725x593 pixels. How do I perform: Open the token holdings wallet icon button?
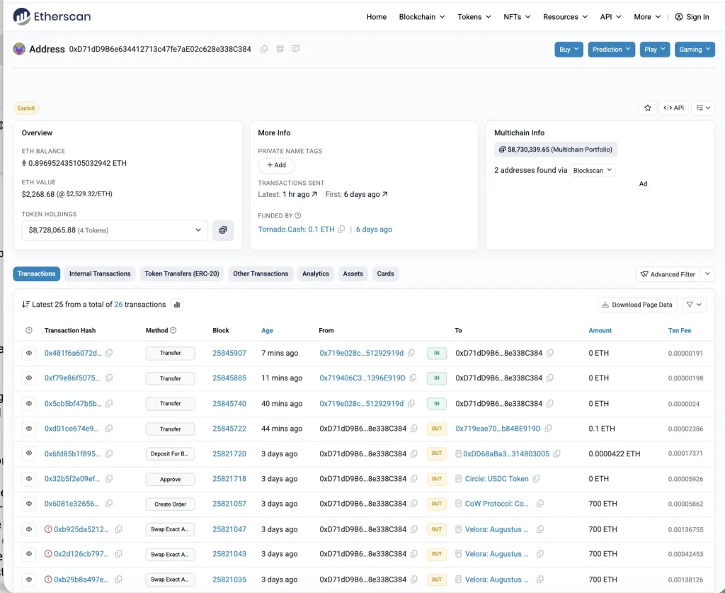223,230
